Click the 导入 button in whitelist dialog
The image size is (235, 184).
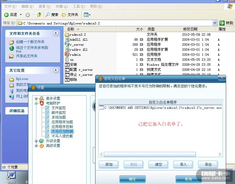point(183,165)
